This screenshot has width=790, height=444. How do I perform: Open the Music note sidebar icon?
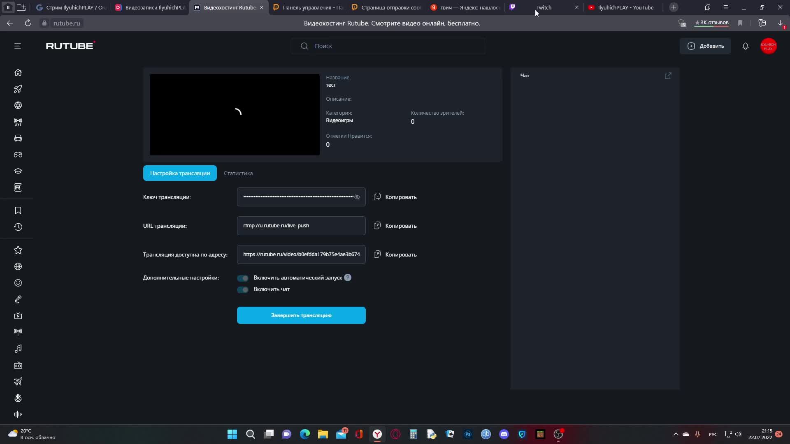[18, 349]
